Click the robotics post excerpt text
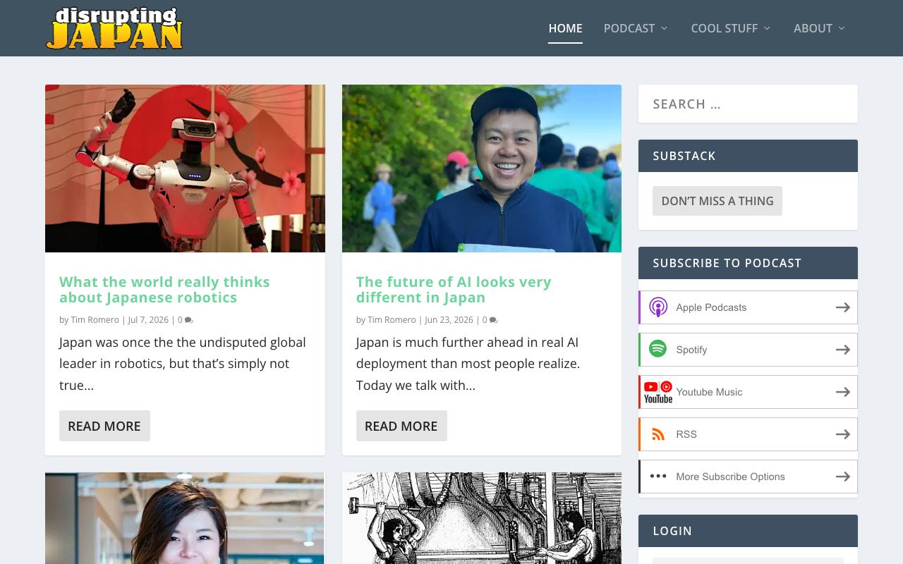 [183, 364]
